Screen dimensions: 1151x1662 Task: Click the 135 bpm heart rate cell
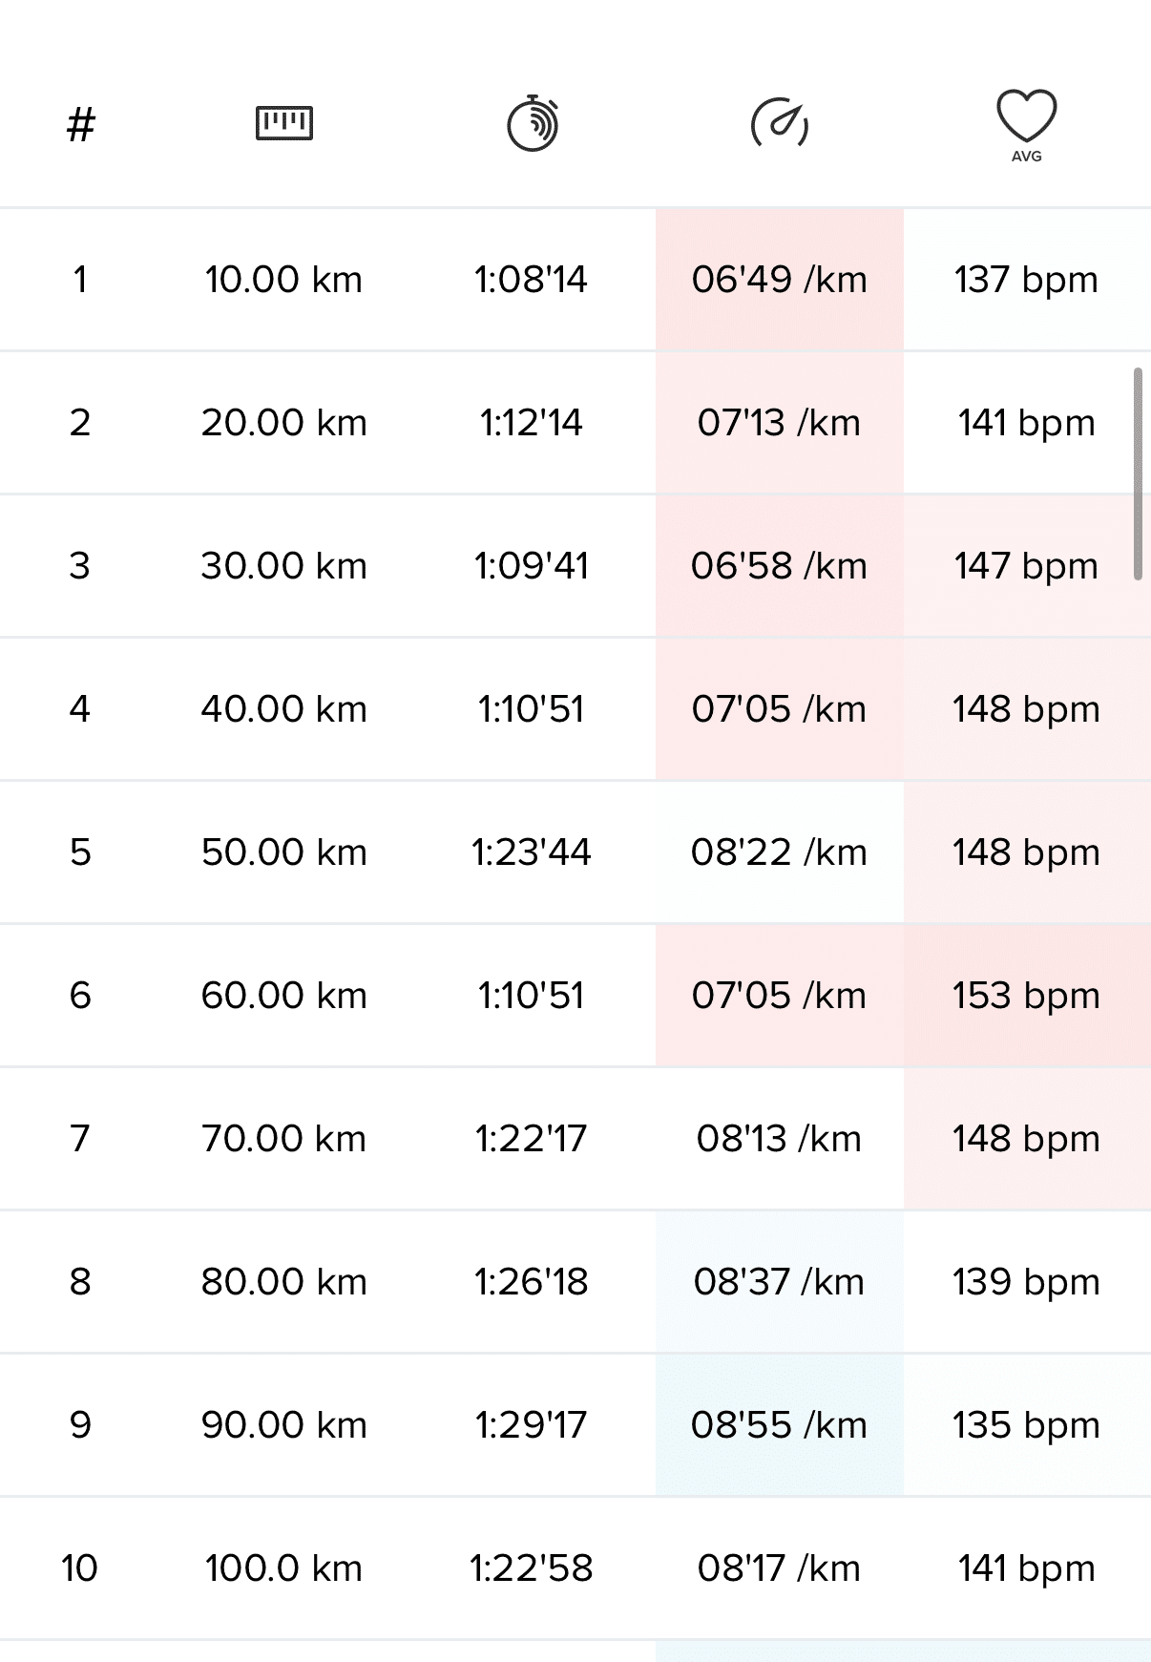point(1026,1425)
